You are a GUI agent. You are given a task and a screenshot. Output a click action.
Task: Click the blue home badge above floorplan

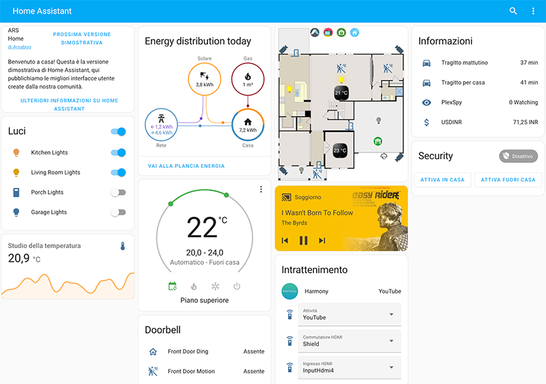pyautogui.click(x=354, y=32)
